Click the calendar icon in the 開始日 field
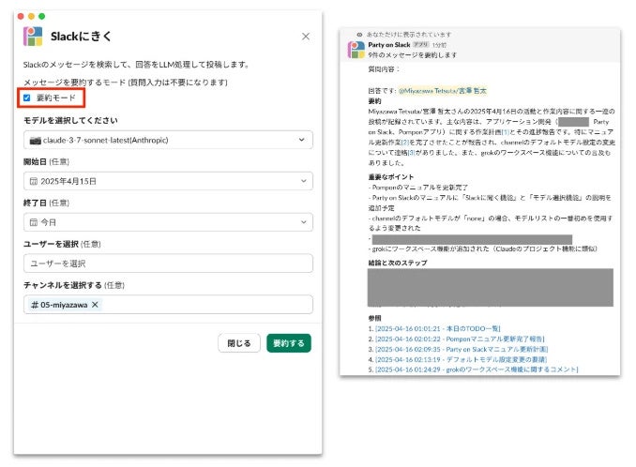The image size is (636, 467). (x=34, y=180)
